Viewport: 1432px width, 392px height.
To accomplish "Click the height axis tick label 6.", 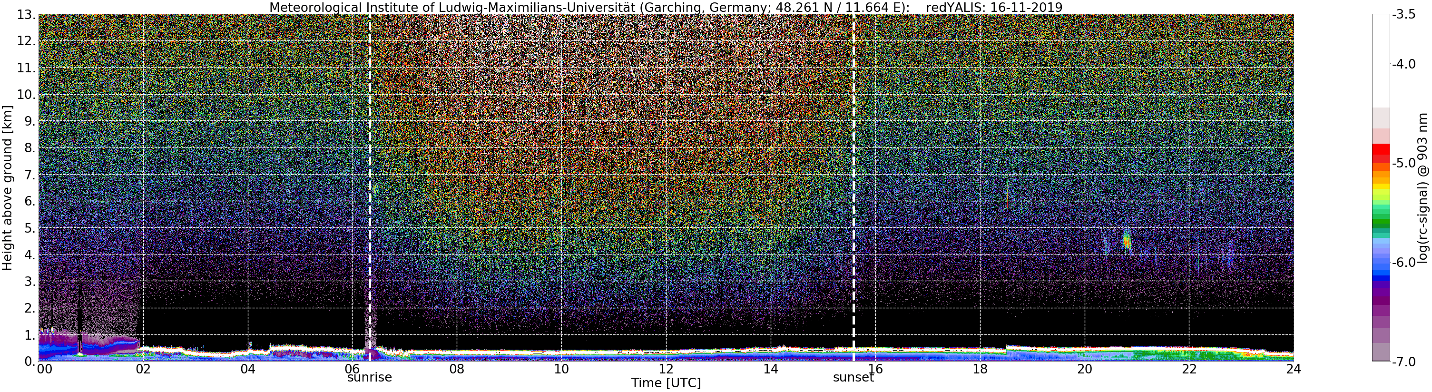I will 30,202.
